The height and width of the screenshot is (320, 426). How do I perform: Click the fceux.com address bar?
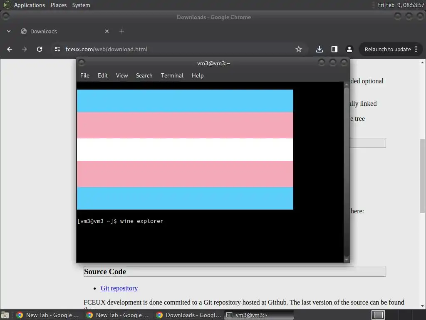pos(174,49)
